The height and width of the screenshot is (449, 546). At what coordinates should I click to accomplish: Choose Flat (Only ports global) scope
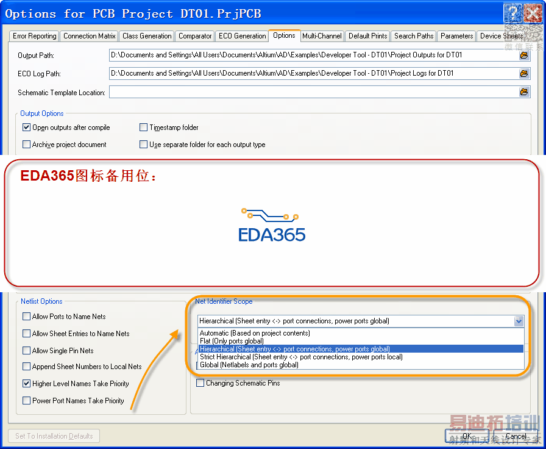[361, 341]
